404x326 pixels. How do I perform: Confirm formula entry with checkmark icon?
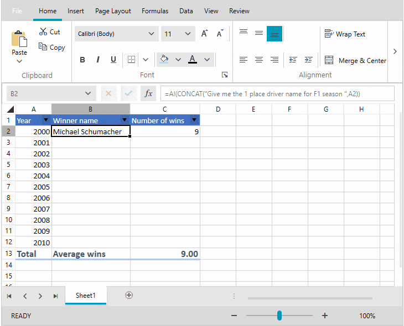pos(128,93)
